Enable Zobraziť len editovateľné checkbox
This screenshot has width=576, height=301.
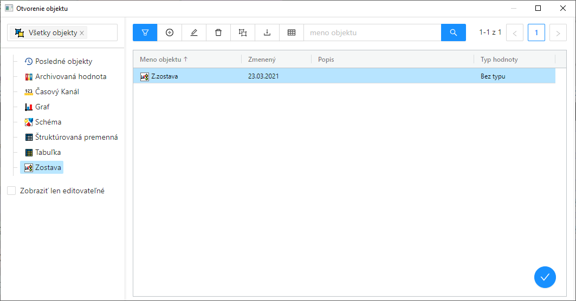pos(11,191)
